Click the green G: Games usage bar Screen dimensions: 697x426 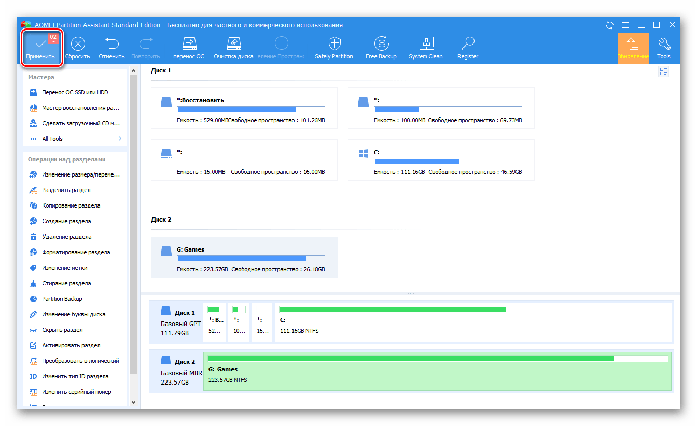pyautogui.click(x=411, y=358)
